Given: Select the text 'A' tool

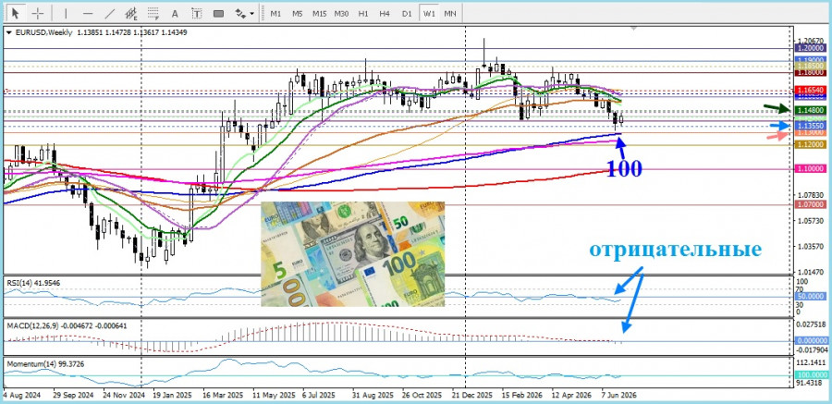Looking at the screenshot, I should click(x=175, y=13).
